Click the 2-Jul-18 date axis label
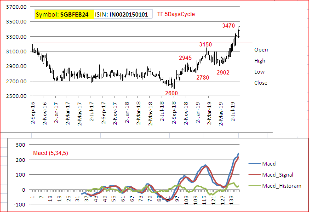The width and height of the screenshot is (309, 212). [162, 111]
